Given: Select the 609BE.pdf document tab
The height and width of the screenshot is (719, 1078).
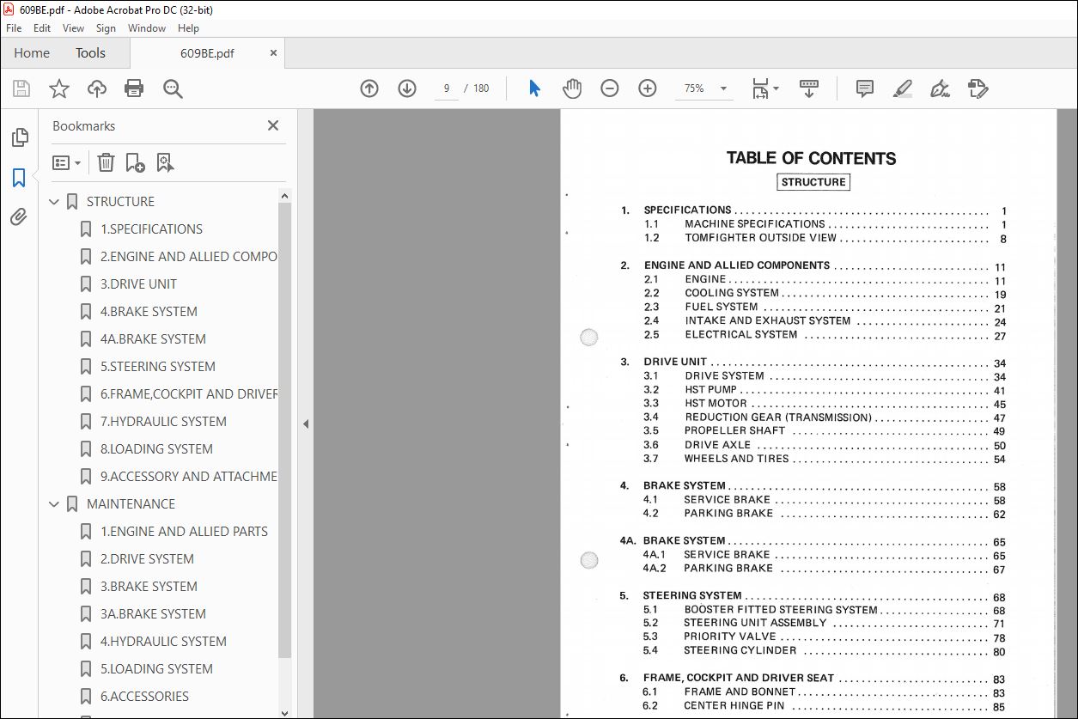Looking at the screenshot, I should click(207, 53).
